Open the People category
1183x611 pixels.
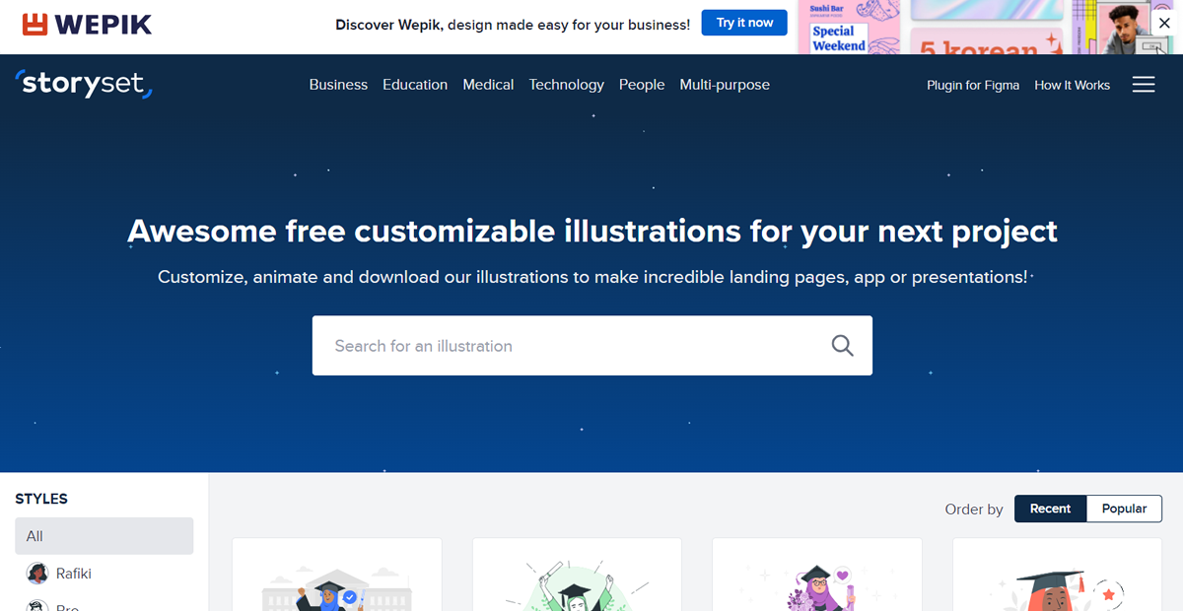point(642,85)
